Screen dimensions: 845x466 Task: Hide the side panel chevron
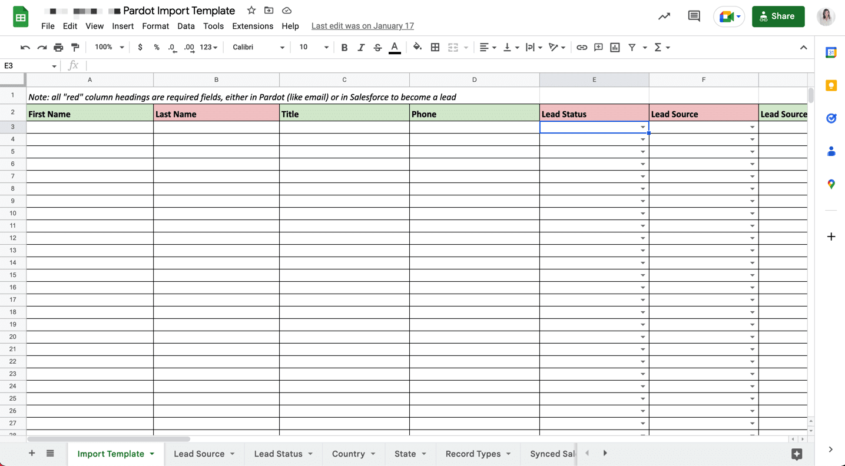click(831, 450)
